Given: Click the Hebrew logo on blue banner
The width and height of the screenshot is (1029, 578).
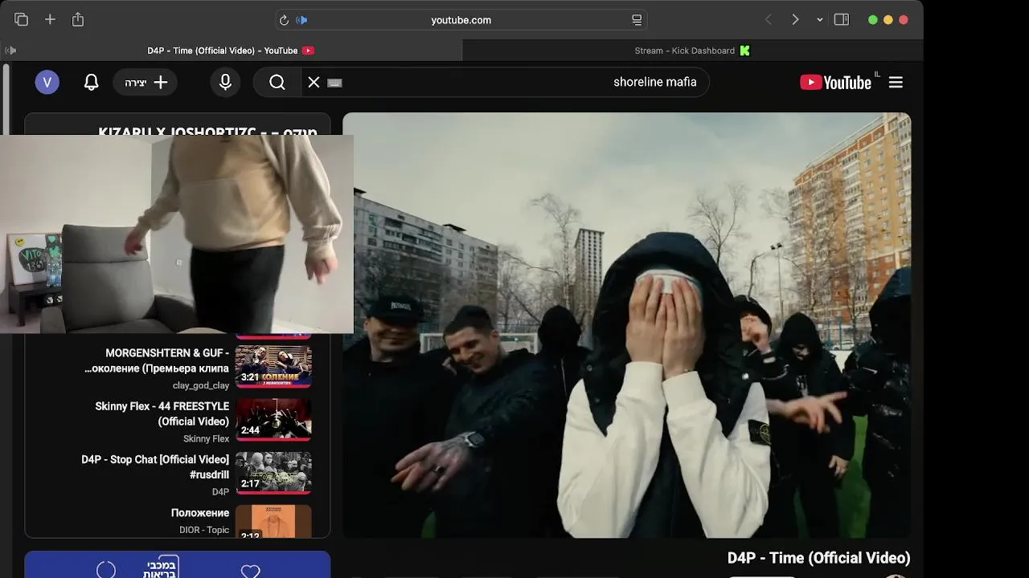Looking at the screenshot, I should coord(160,567).
